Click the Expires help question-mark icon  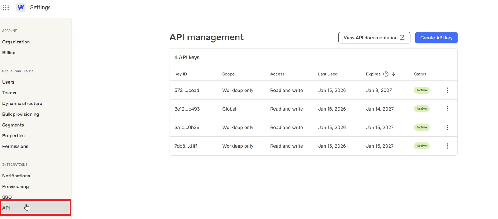tap(386, 74)
